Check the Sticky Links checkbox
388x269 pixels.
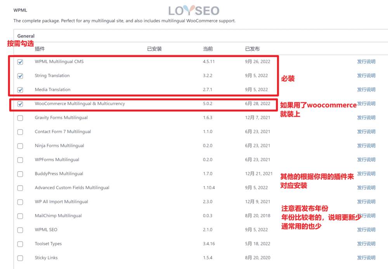click(20, 258)
